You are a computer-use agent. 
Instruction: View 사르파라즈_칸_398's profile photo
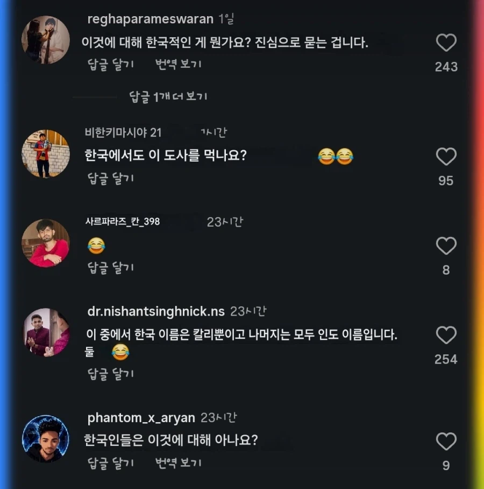click(46, 243)
